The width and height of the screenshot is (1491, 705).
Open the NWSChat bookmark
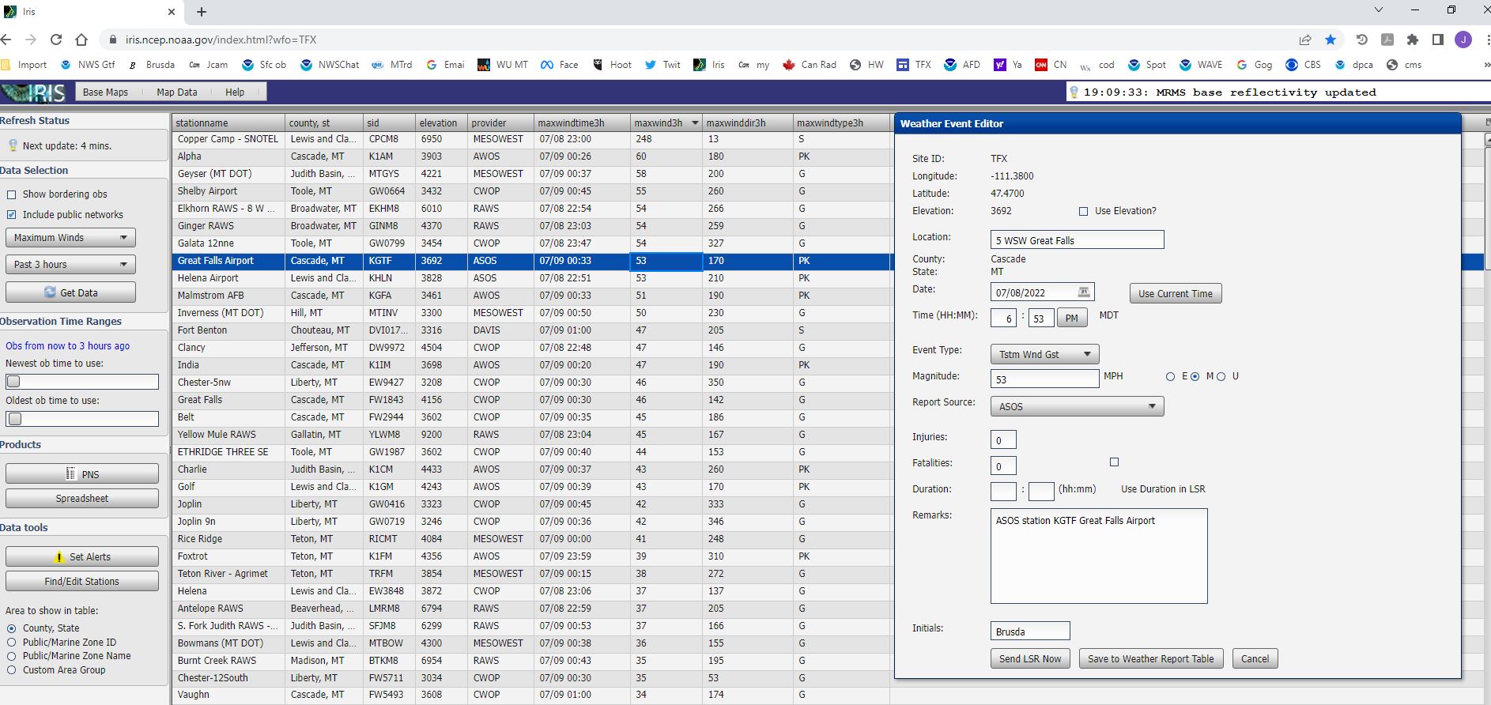coord(330,65)
